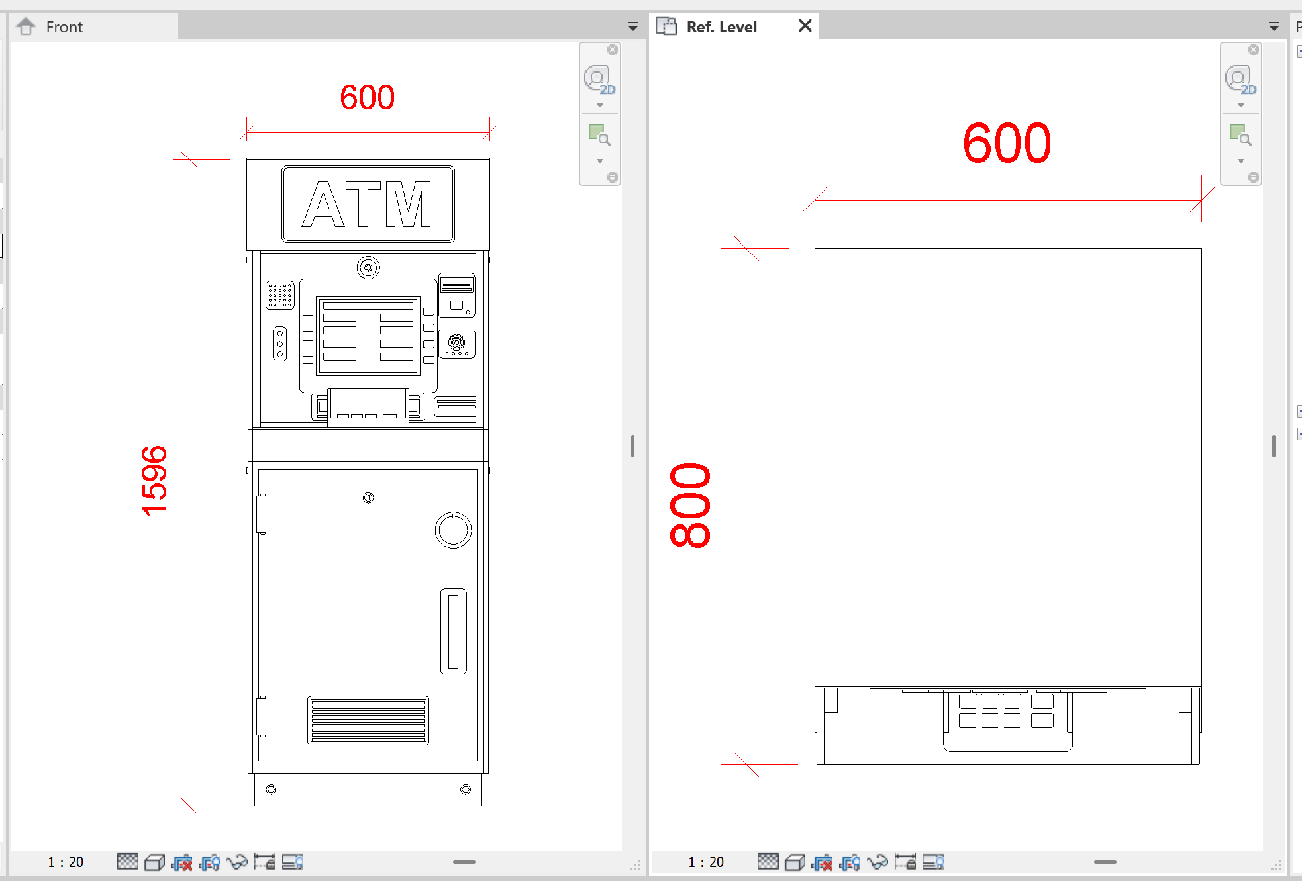Open tab list dropdown for Front pane
This screenshot has height=881, width=1302.
632,26
